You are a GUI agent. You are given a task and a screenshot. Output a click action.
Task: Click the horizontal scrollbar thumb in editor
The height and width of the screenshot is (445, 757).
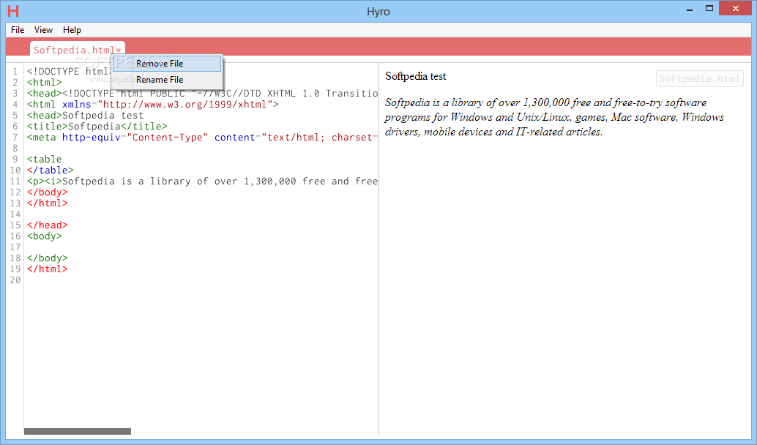point(78,431)
